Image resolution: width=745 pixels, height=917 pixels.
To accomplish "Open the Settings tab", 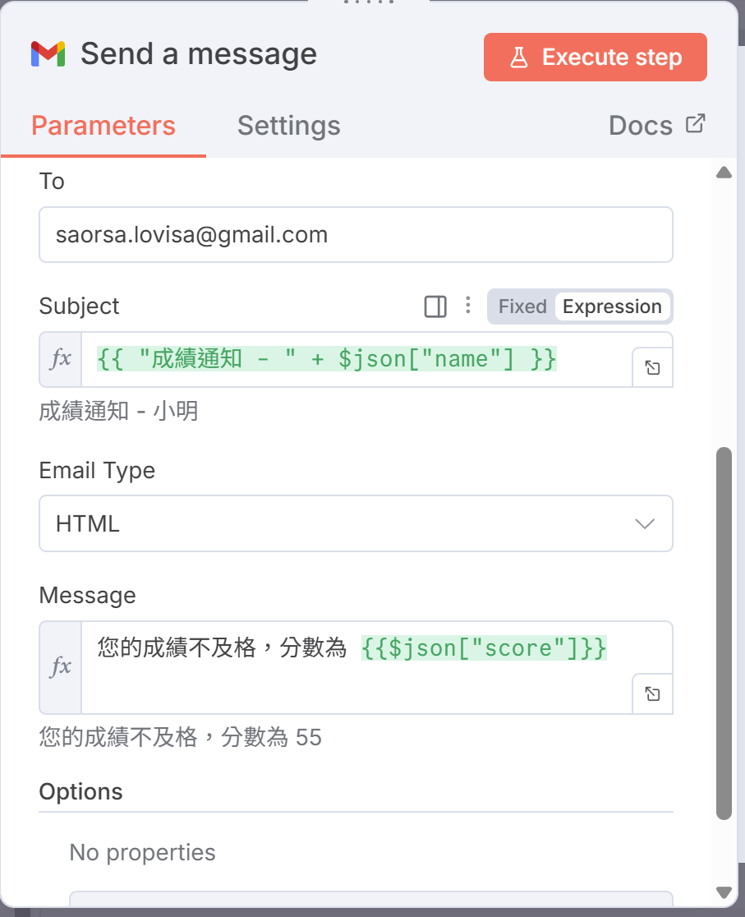I will point(288,126).
